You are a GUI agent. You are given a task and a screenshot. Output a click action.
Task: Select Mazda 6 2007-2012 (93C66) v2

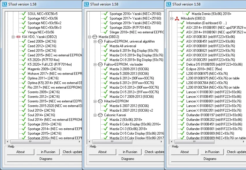[131, 110]
